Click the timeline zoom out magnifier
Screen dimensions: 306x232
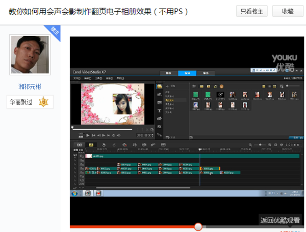tap(250, 145)
